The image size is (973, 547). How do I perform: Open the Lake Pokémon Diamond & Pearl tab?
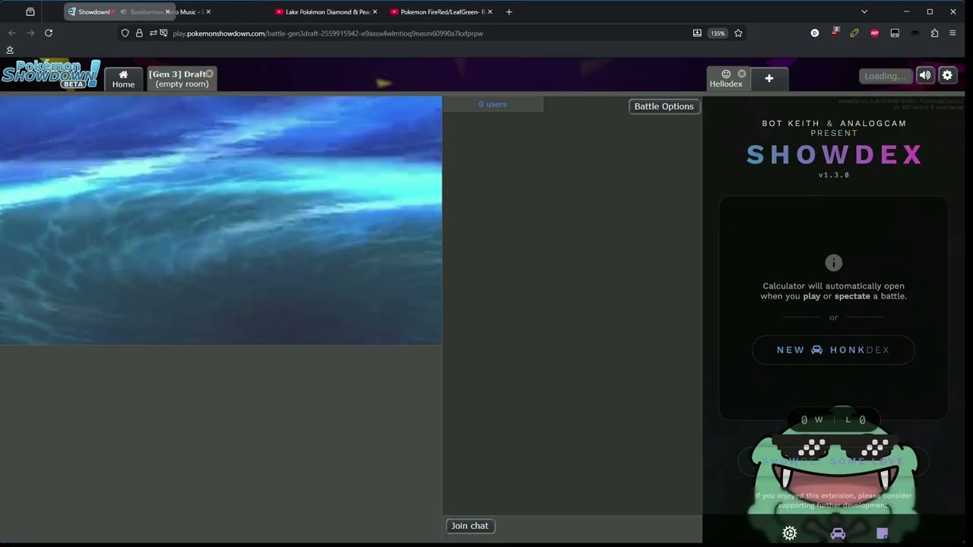(327, 12)
